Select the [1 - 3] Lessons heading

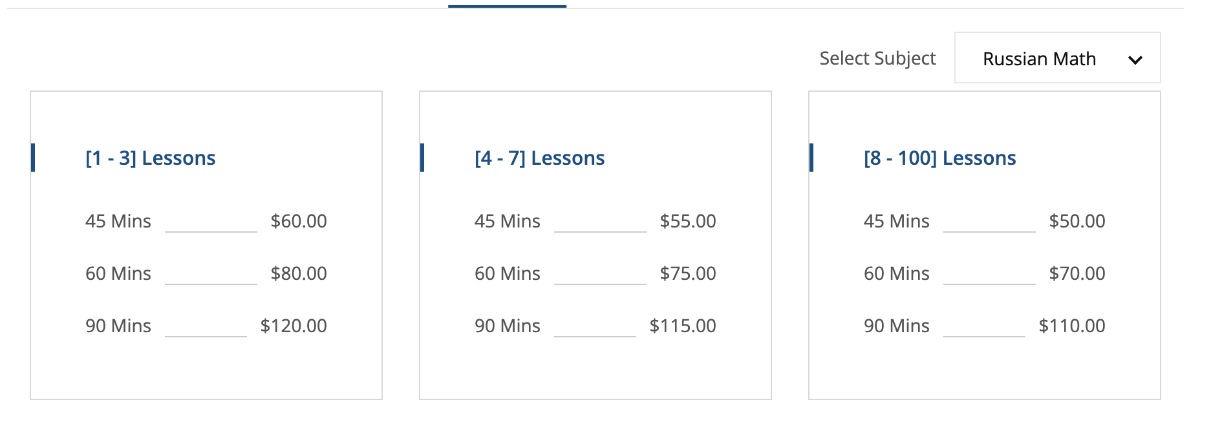tap(151, 158)
